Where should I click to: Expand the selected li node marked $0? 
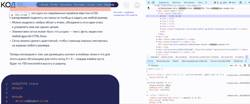pos(161,16)
